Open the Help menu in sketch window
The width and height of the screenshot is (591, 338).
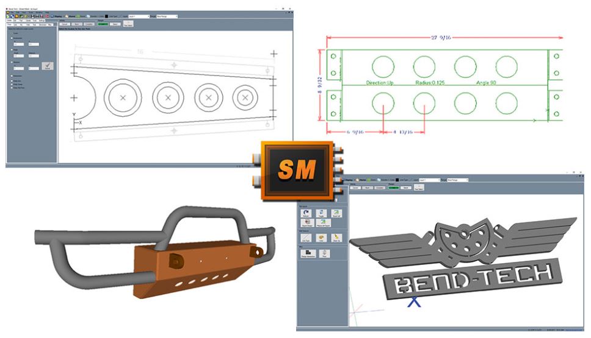click(x=47, y=12)
